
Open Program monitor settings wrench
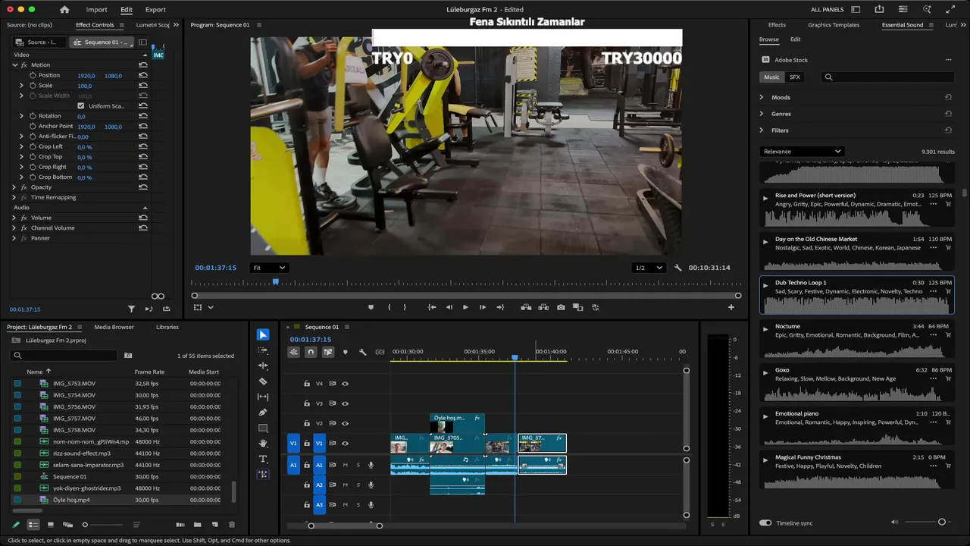click(x=678, y=268)
